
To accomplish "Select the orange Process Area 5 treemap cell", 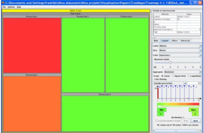I will [32, 104].
